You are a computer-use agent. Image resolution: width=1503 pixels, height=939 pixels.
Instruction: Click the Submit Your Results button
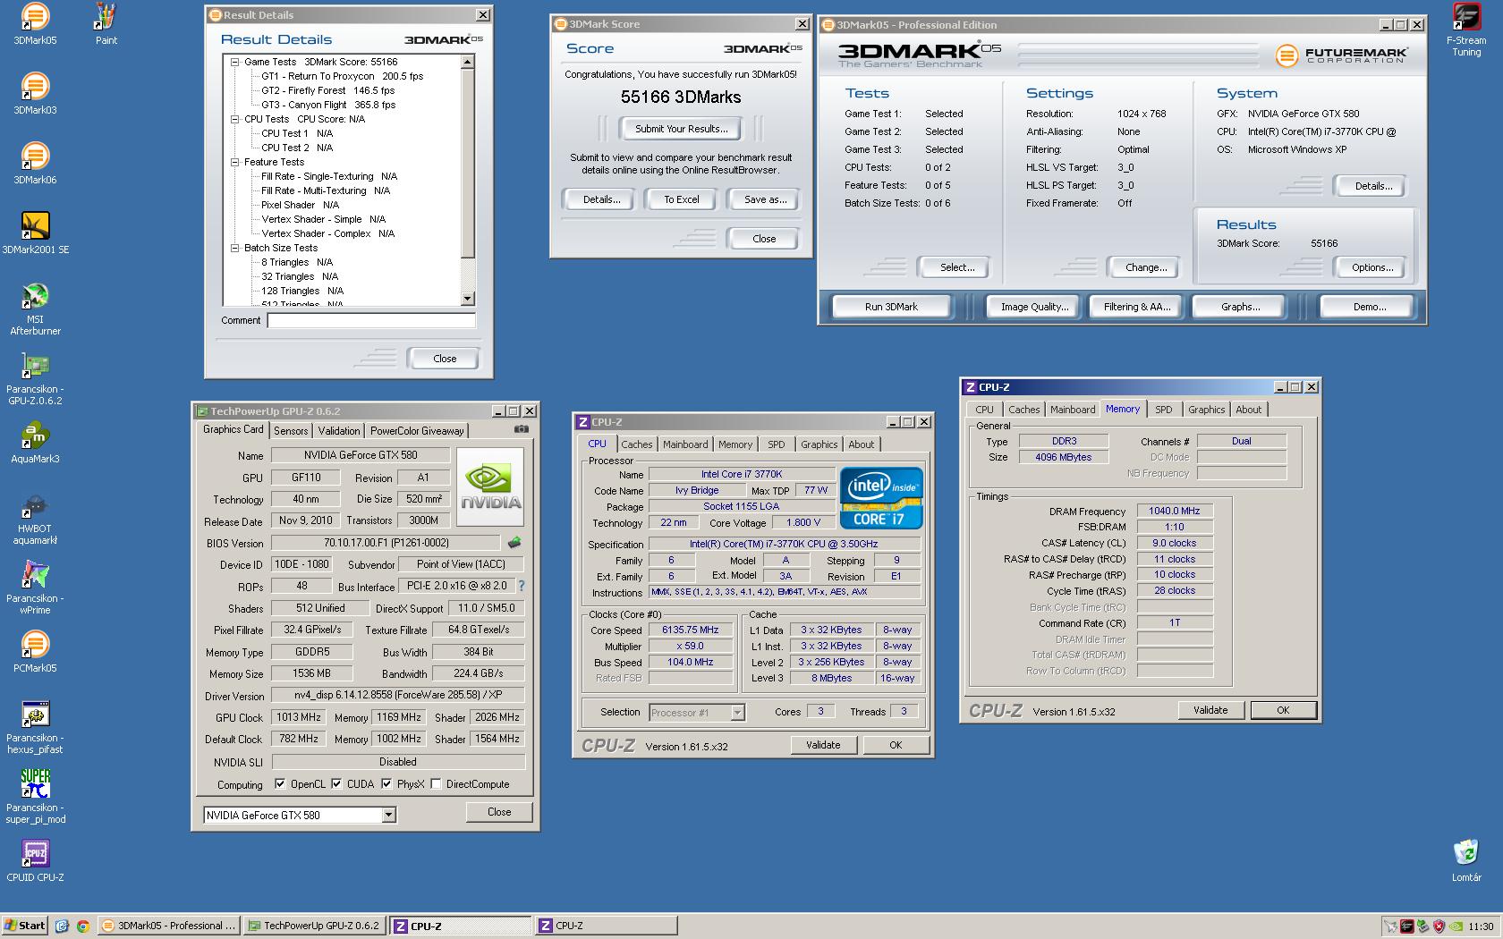(681, 129)
